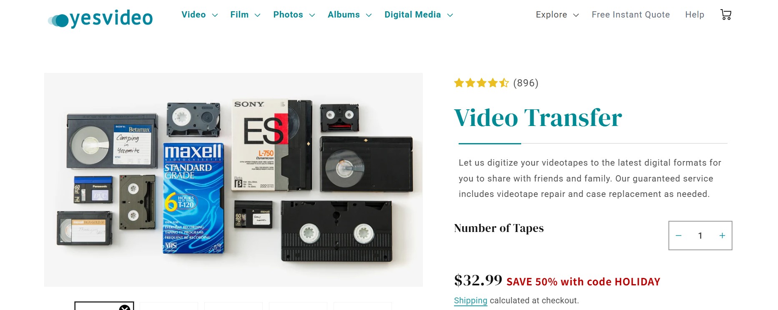Image resolution: width=778 pixels, height=310 pixels.
Task: Expand the Film dropdown chevron
Action: tap(258, 15)
